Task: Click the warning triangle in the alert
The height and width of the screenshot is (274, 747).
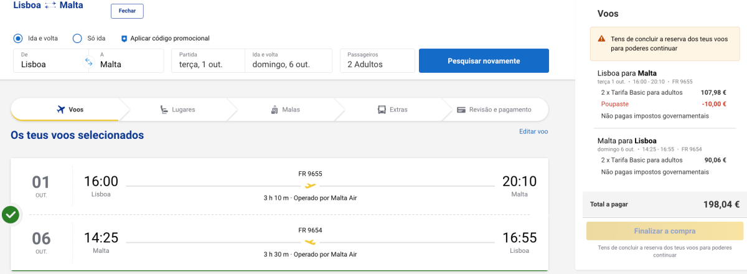Action: point(601,39)
